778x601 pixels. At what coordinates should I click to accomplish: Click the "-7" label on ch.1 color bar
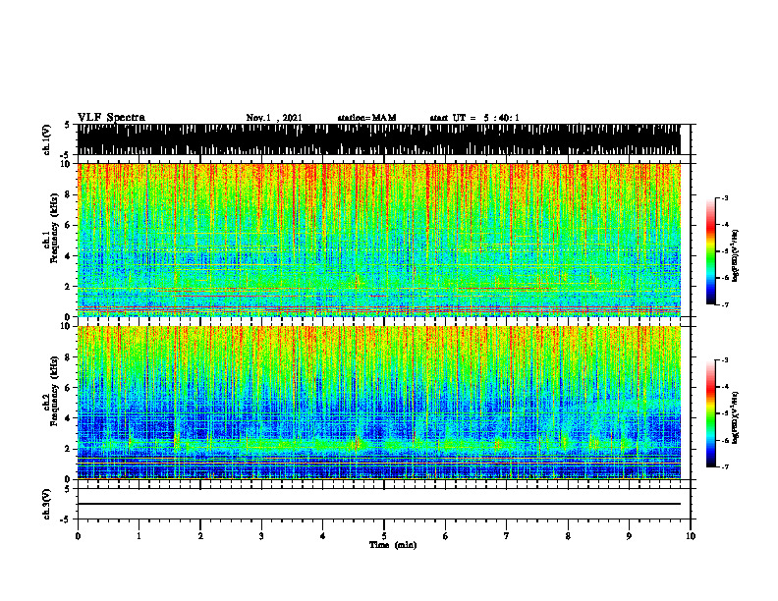tap(725, 304)
